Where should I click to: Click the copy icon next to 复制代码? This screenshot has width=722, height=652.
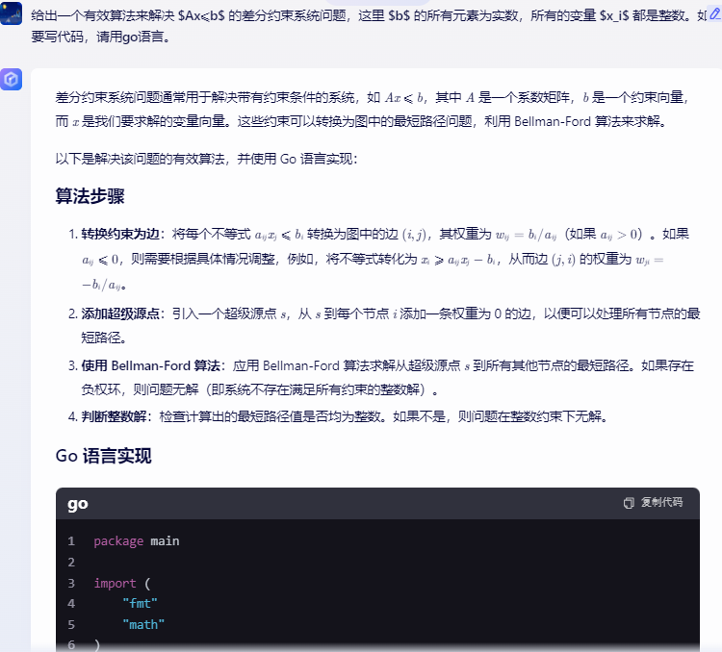tap(628, 503)
